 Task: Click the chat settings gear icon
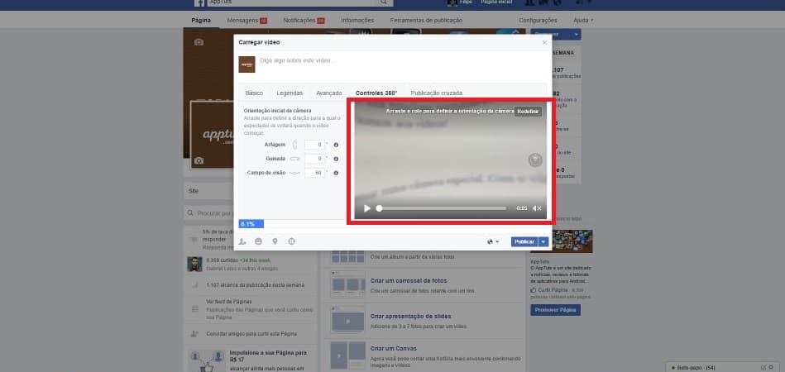click(770, 368)
